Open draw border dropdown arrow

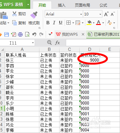(83, 23)
